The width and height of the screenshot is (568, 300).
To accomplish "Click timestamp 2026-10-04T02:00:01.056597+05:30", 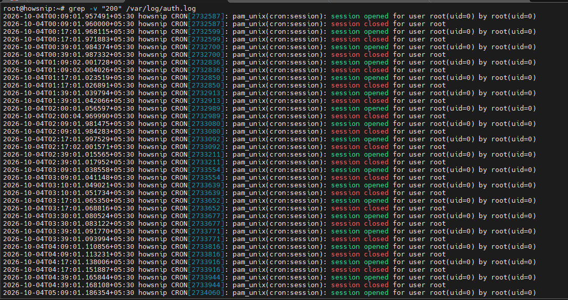I will (69, 109).
